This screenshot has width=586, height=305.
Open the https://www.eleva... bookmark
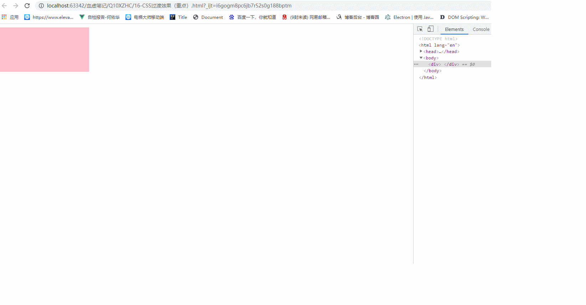[49, 17]
